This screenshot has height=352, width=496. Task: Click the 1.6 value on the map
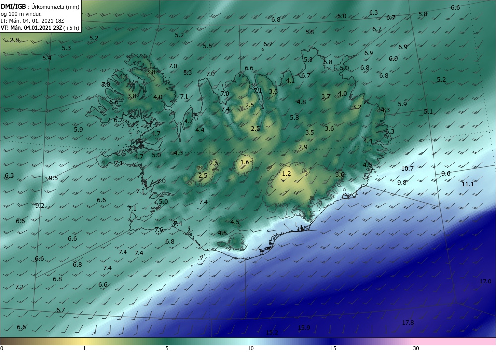(245, 162)
